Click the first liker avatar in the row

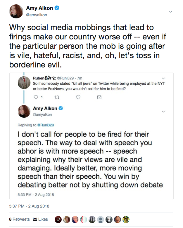click(x=58, y=219)
